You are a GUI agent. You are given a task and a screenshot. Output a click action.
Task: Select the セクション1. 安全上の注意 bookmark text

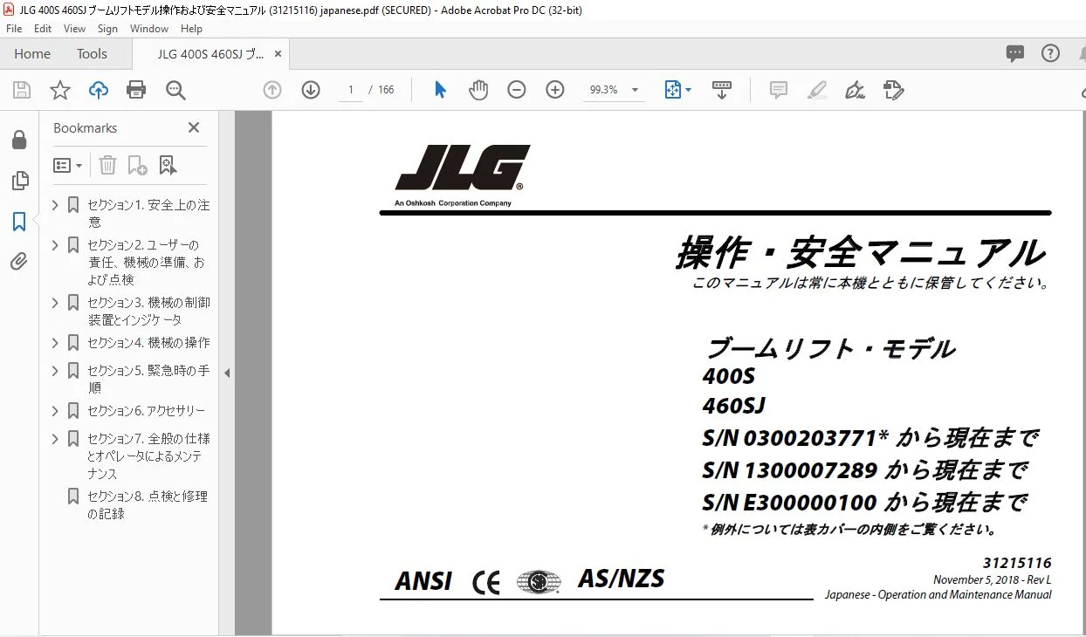pos(148,213)
